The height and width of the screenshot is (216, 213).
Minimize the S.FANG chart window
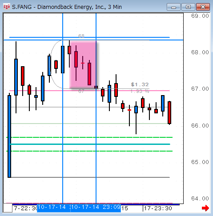[173, 7]
